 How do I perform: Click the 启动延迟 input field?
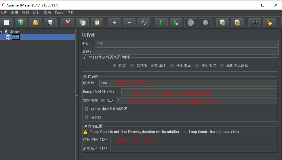pos(194,148)
